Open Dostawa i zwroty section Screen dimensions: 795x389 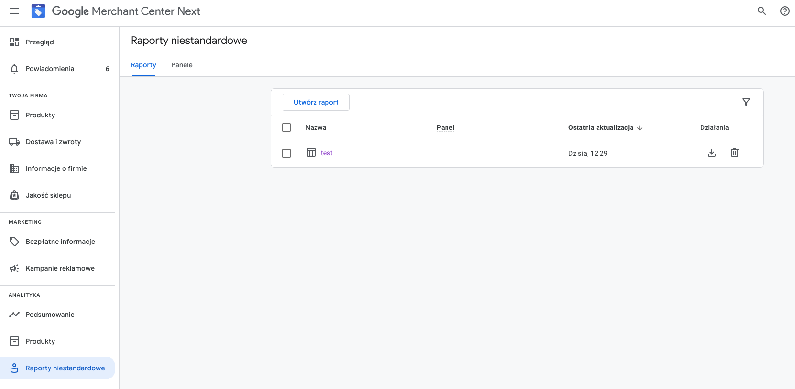pyautogui.click(x=57, y=142)
